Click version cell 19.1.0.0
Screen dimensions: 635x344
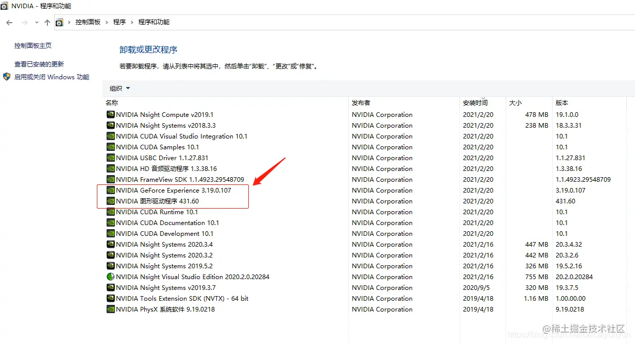pos(567,115)
